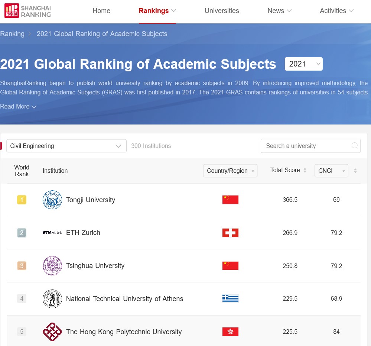Click CNCI value 69
371x346 pixels.
click(336, 200)
